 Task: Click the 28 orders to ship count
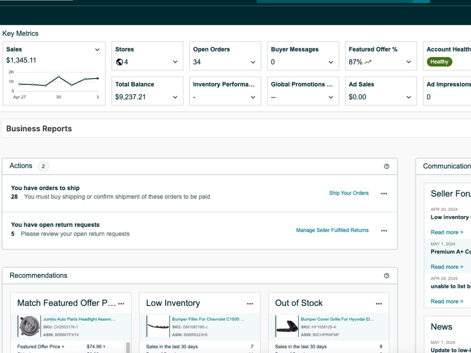[x=15, y=197]
